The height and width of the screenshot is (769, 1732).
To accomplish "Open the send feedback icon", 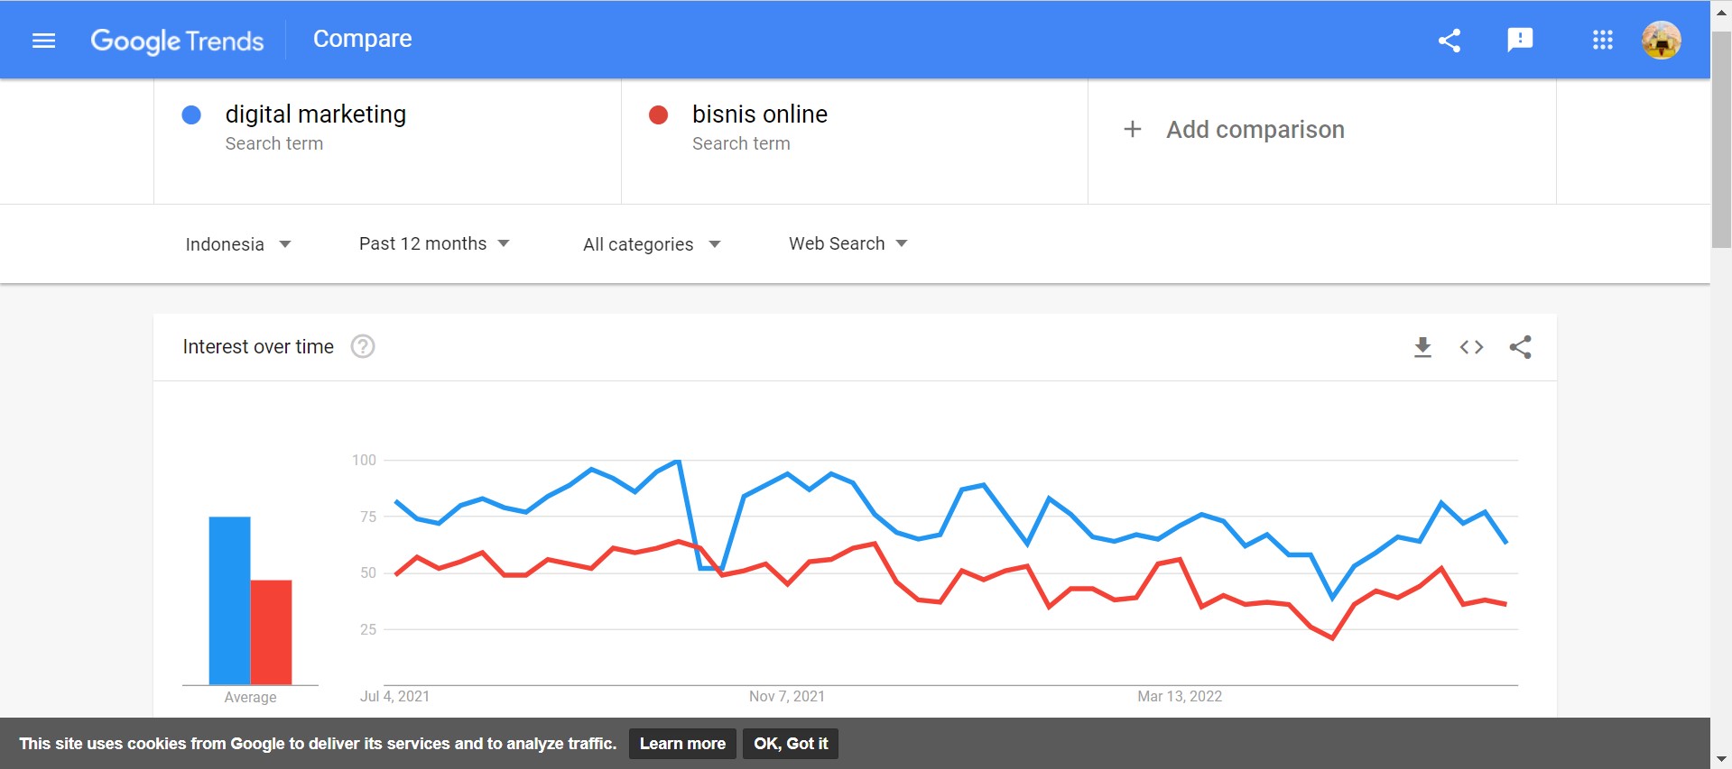I will click(x=1520, y=40).
